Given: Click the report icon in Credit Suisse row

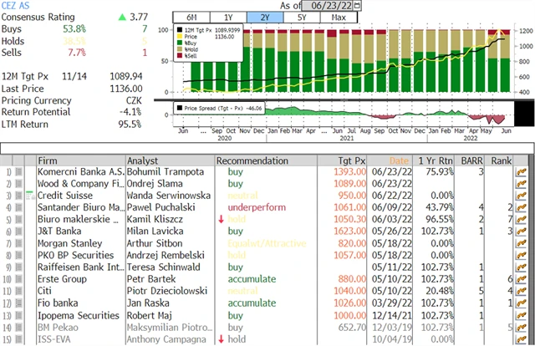Looking at the screenshot, I should 523,195.
